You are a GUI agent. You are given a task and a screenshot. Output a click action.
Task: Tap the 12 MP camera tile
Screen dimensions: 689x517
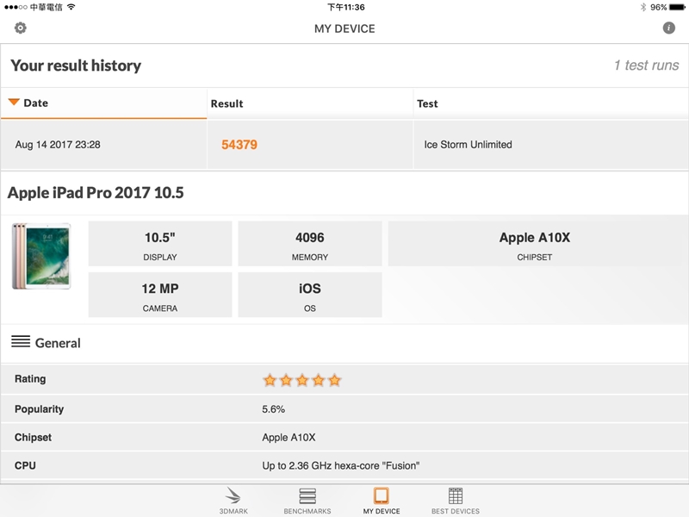(160, 295)
